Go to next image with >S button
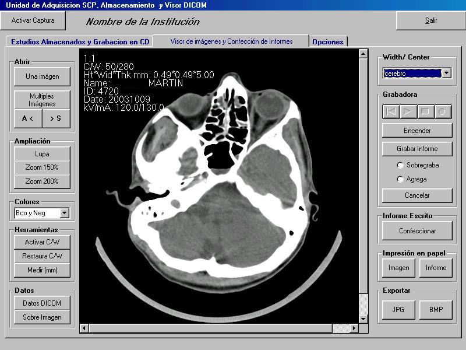Screen dimensions: 466x350 click(x=56, y=118)
